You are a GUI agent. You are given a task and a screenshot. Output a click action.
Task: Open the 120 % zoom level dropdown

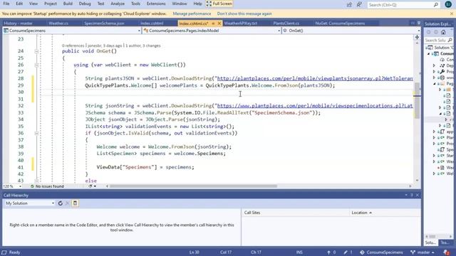pyautogui.click(x=20, y=186)
